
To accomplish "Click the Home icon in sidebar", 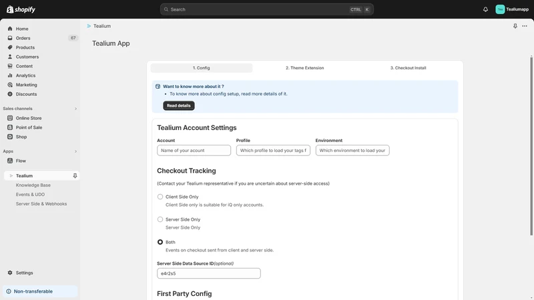I will pos(10,29).
